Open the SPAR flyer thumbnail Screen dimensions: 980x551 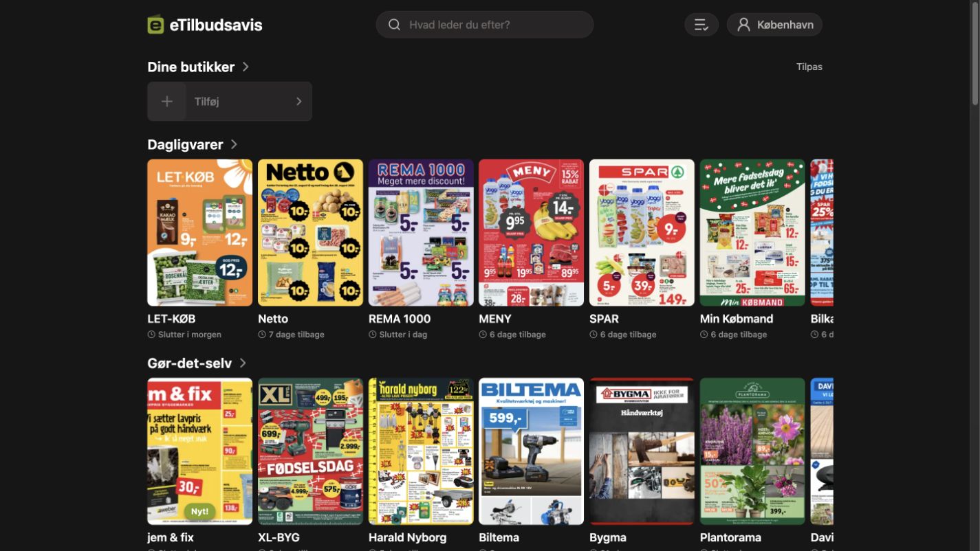tap(642, 233)
